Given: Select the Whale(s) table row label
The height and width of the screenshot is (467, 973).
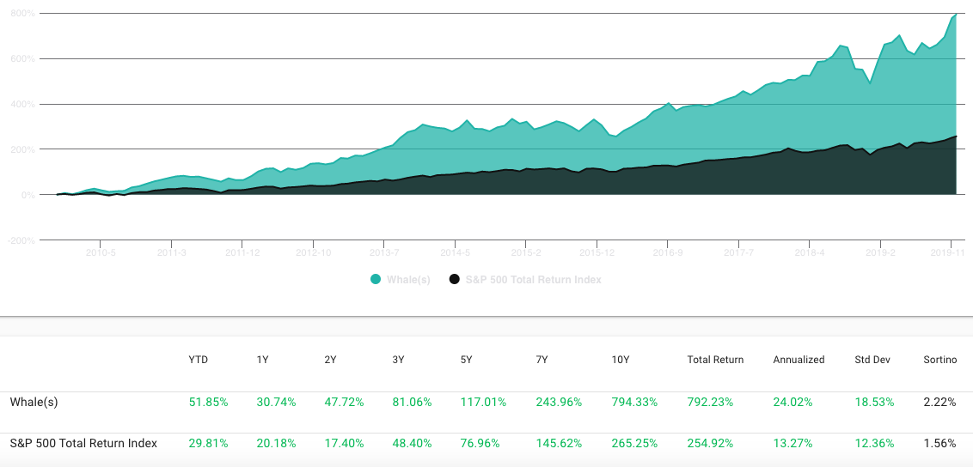Looking at the screenshot, I should click(x=34, y=402).
